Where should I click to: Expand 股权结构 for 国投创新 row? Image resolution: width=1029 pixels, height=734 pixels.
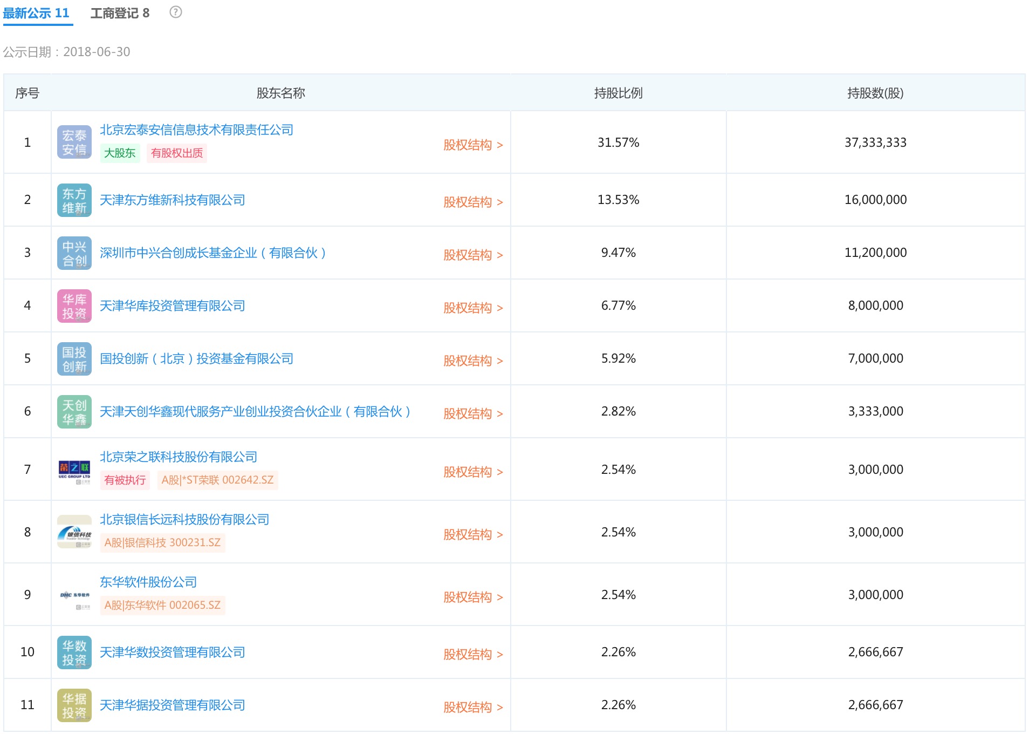coord(472,361)
